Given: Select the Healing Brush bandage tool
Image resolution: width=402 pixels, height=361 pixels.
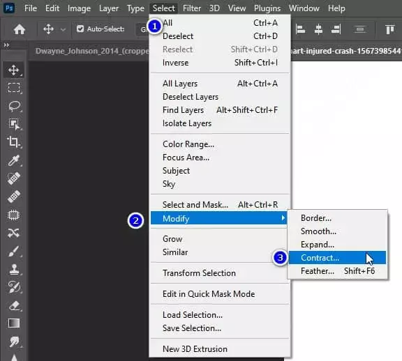Looking at the screenshot, I should tap(14, 197).
